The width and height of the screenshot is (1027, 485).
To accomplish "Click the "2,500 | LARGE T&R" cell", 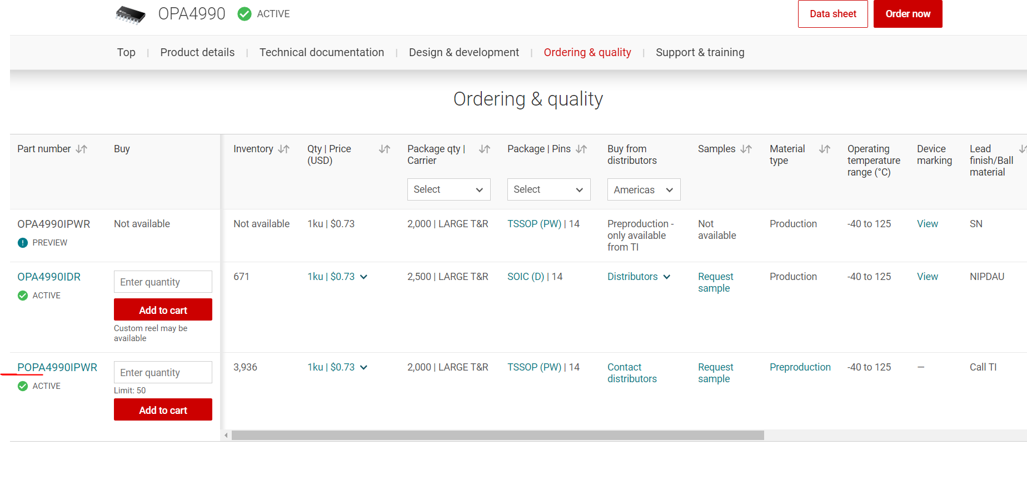I will pos(448,277).
